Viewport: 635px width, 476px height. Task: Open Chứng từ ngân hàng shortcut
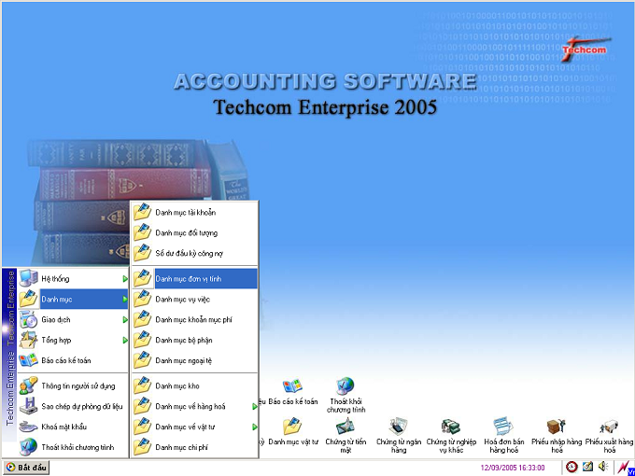coord(399,436)
